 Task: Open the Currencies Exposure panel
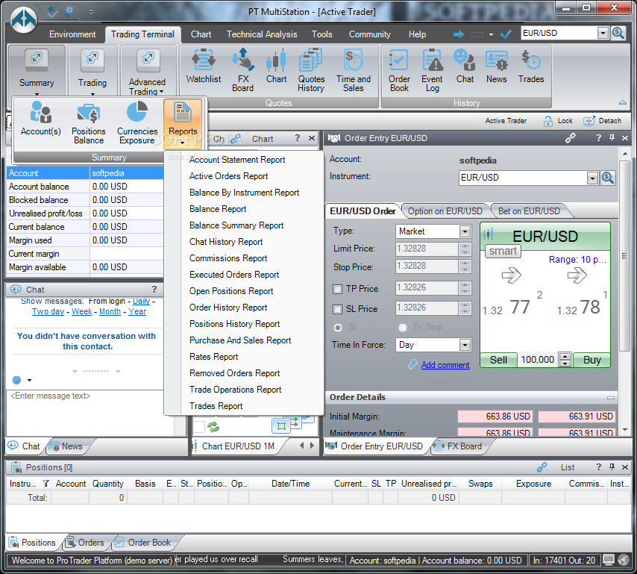[137, 122]
